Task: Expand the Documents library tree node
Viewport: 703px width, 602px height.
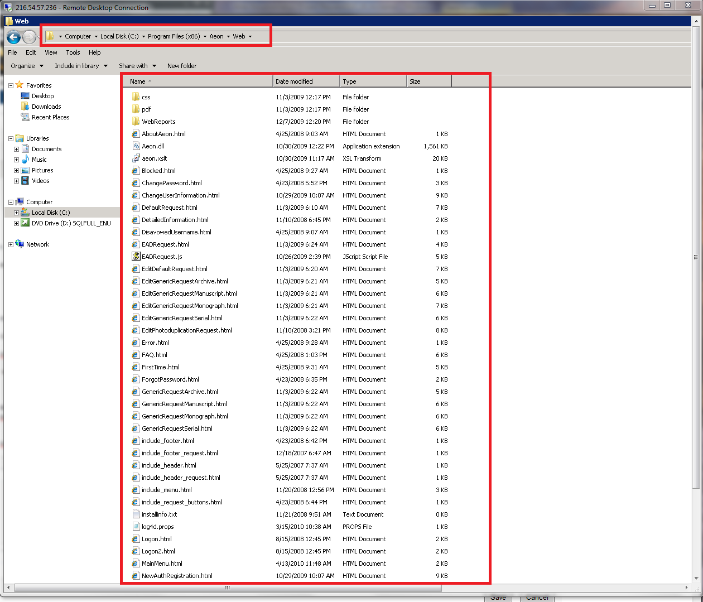Action: [16, 149]
